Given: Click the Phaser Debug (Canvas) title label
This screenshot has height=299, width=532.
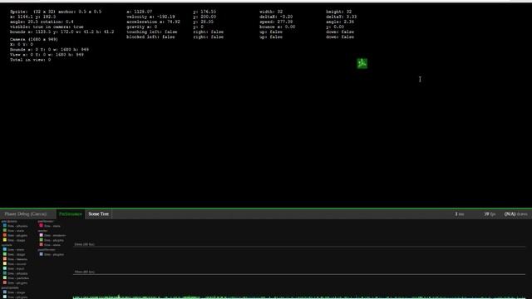Looking at the screenshot, I should (x=26, y=214).
